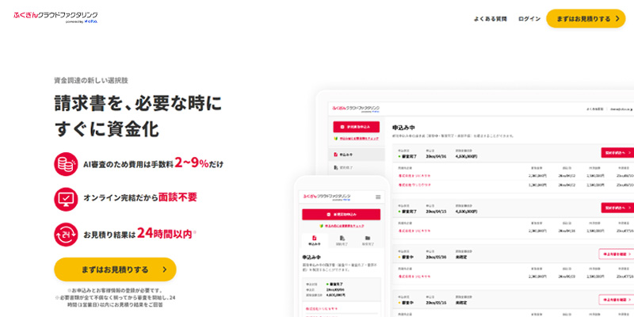Click the red button on the 20xx/04/15 row

coord(618,208)
